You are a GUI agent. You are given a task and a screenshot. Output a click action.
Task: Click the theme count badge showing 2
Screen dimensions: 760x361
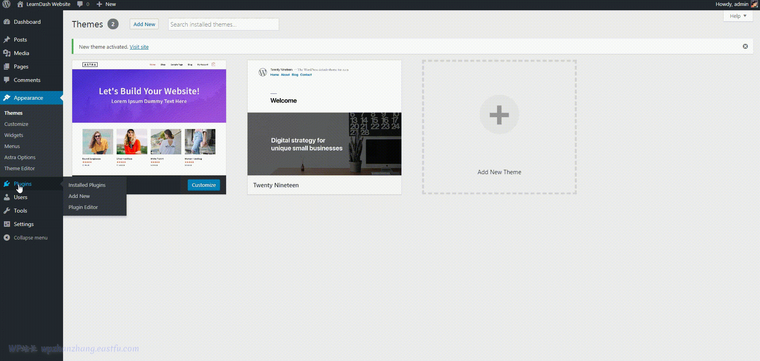point(113,24)
